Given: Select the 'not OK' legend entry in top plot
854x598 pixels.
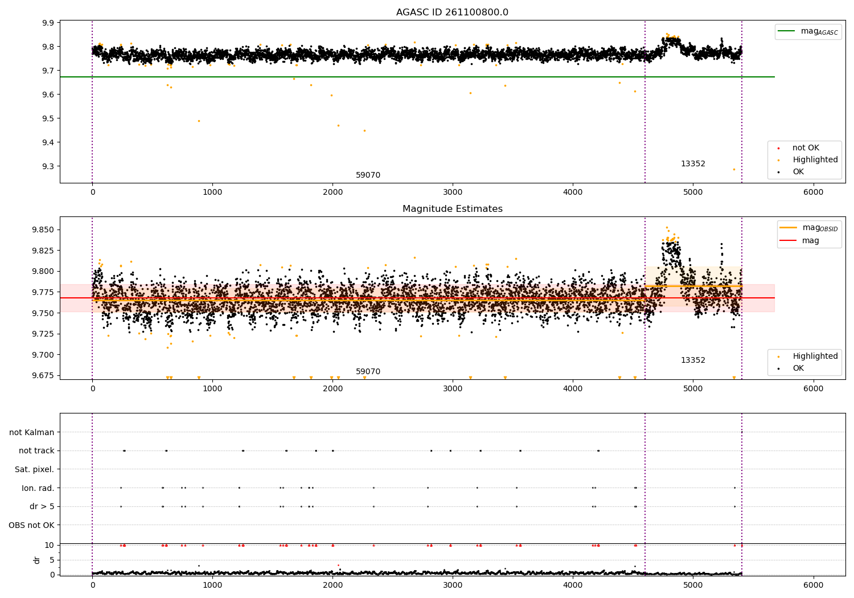Looking at the screenshot, I should coord(804,148).
